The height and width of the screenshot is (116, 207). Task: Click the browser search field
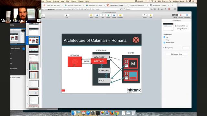pos(136,9)
